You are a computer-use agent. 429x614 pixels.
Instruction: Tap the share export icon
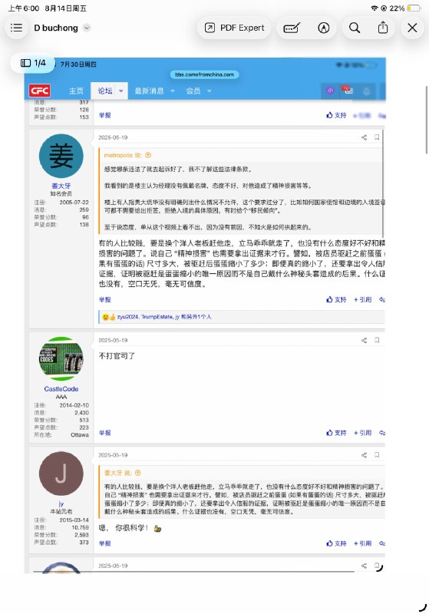tap(383, 28)
